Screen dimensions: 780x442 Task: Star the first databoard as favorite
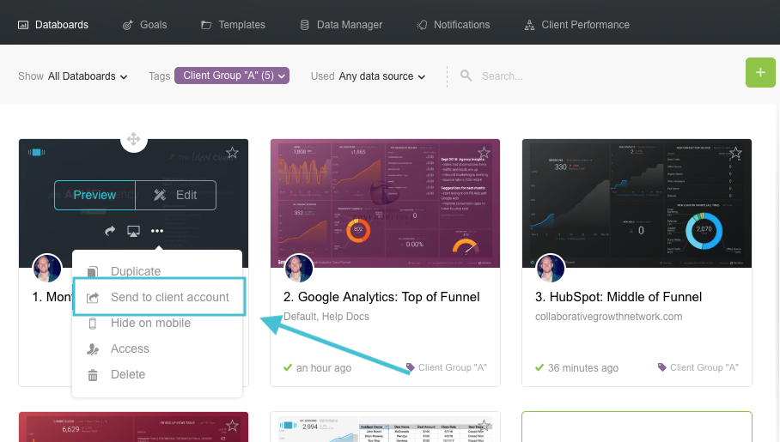click(x=232, y=153)
